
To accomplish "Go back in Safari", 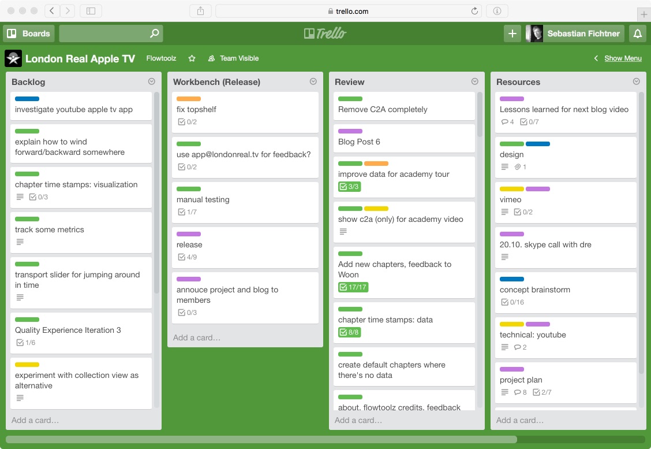I will 51,11.
